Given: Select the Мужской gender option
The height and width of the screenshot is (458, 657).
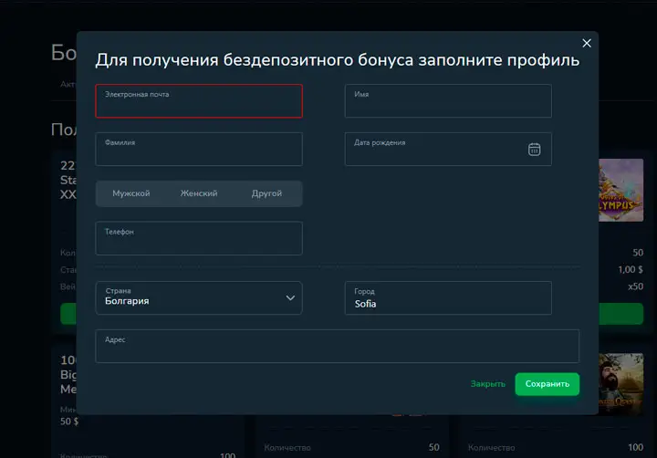Looking at the screenshot, I should pyautogui.click(x=130, y=193).
